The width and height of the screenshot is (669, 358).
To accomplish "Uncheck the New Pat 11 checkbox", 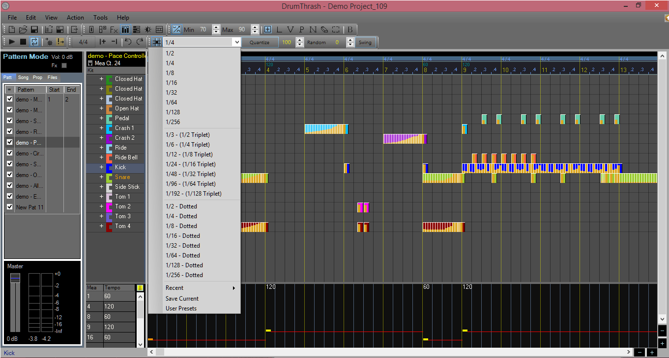I will (9, 207).
